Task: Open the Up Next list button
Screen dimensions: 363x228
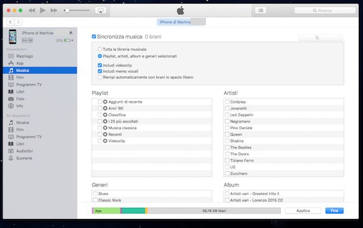Action: [x=261, y=11]
